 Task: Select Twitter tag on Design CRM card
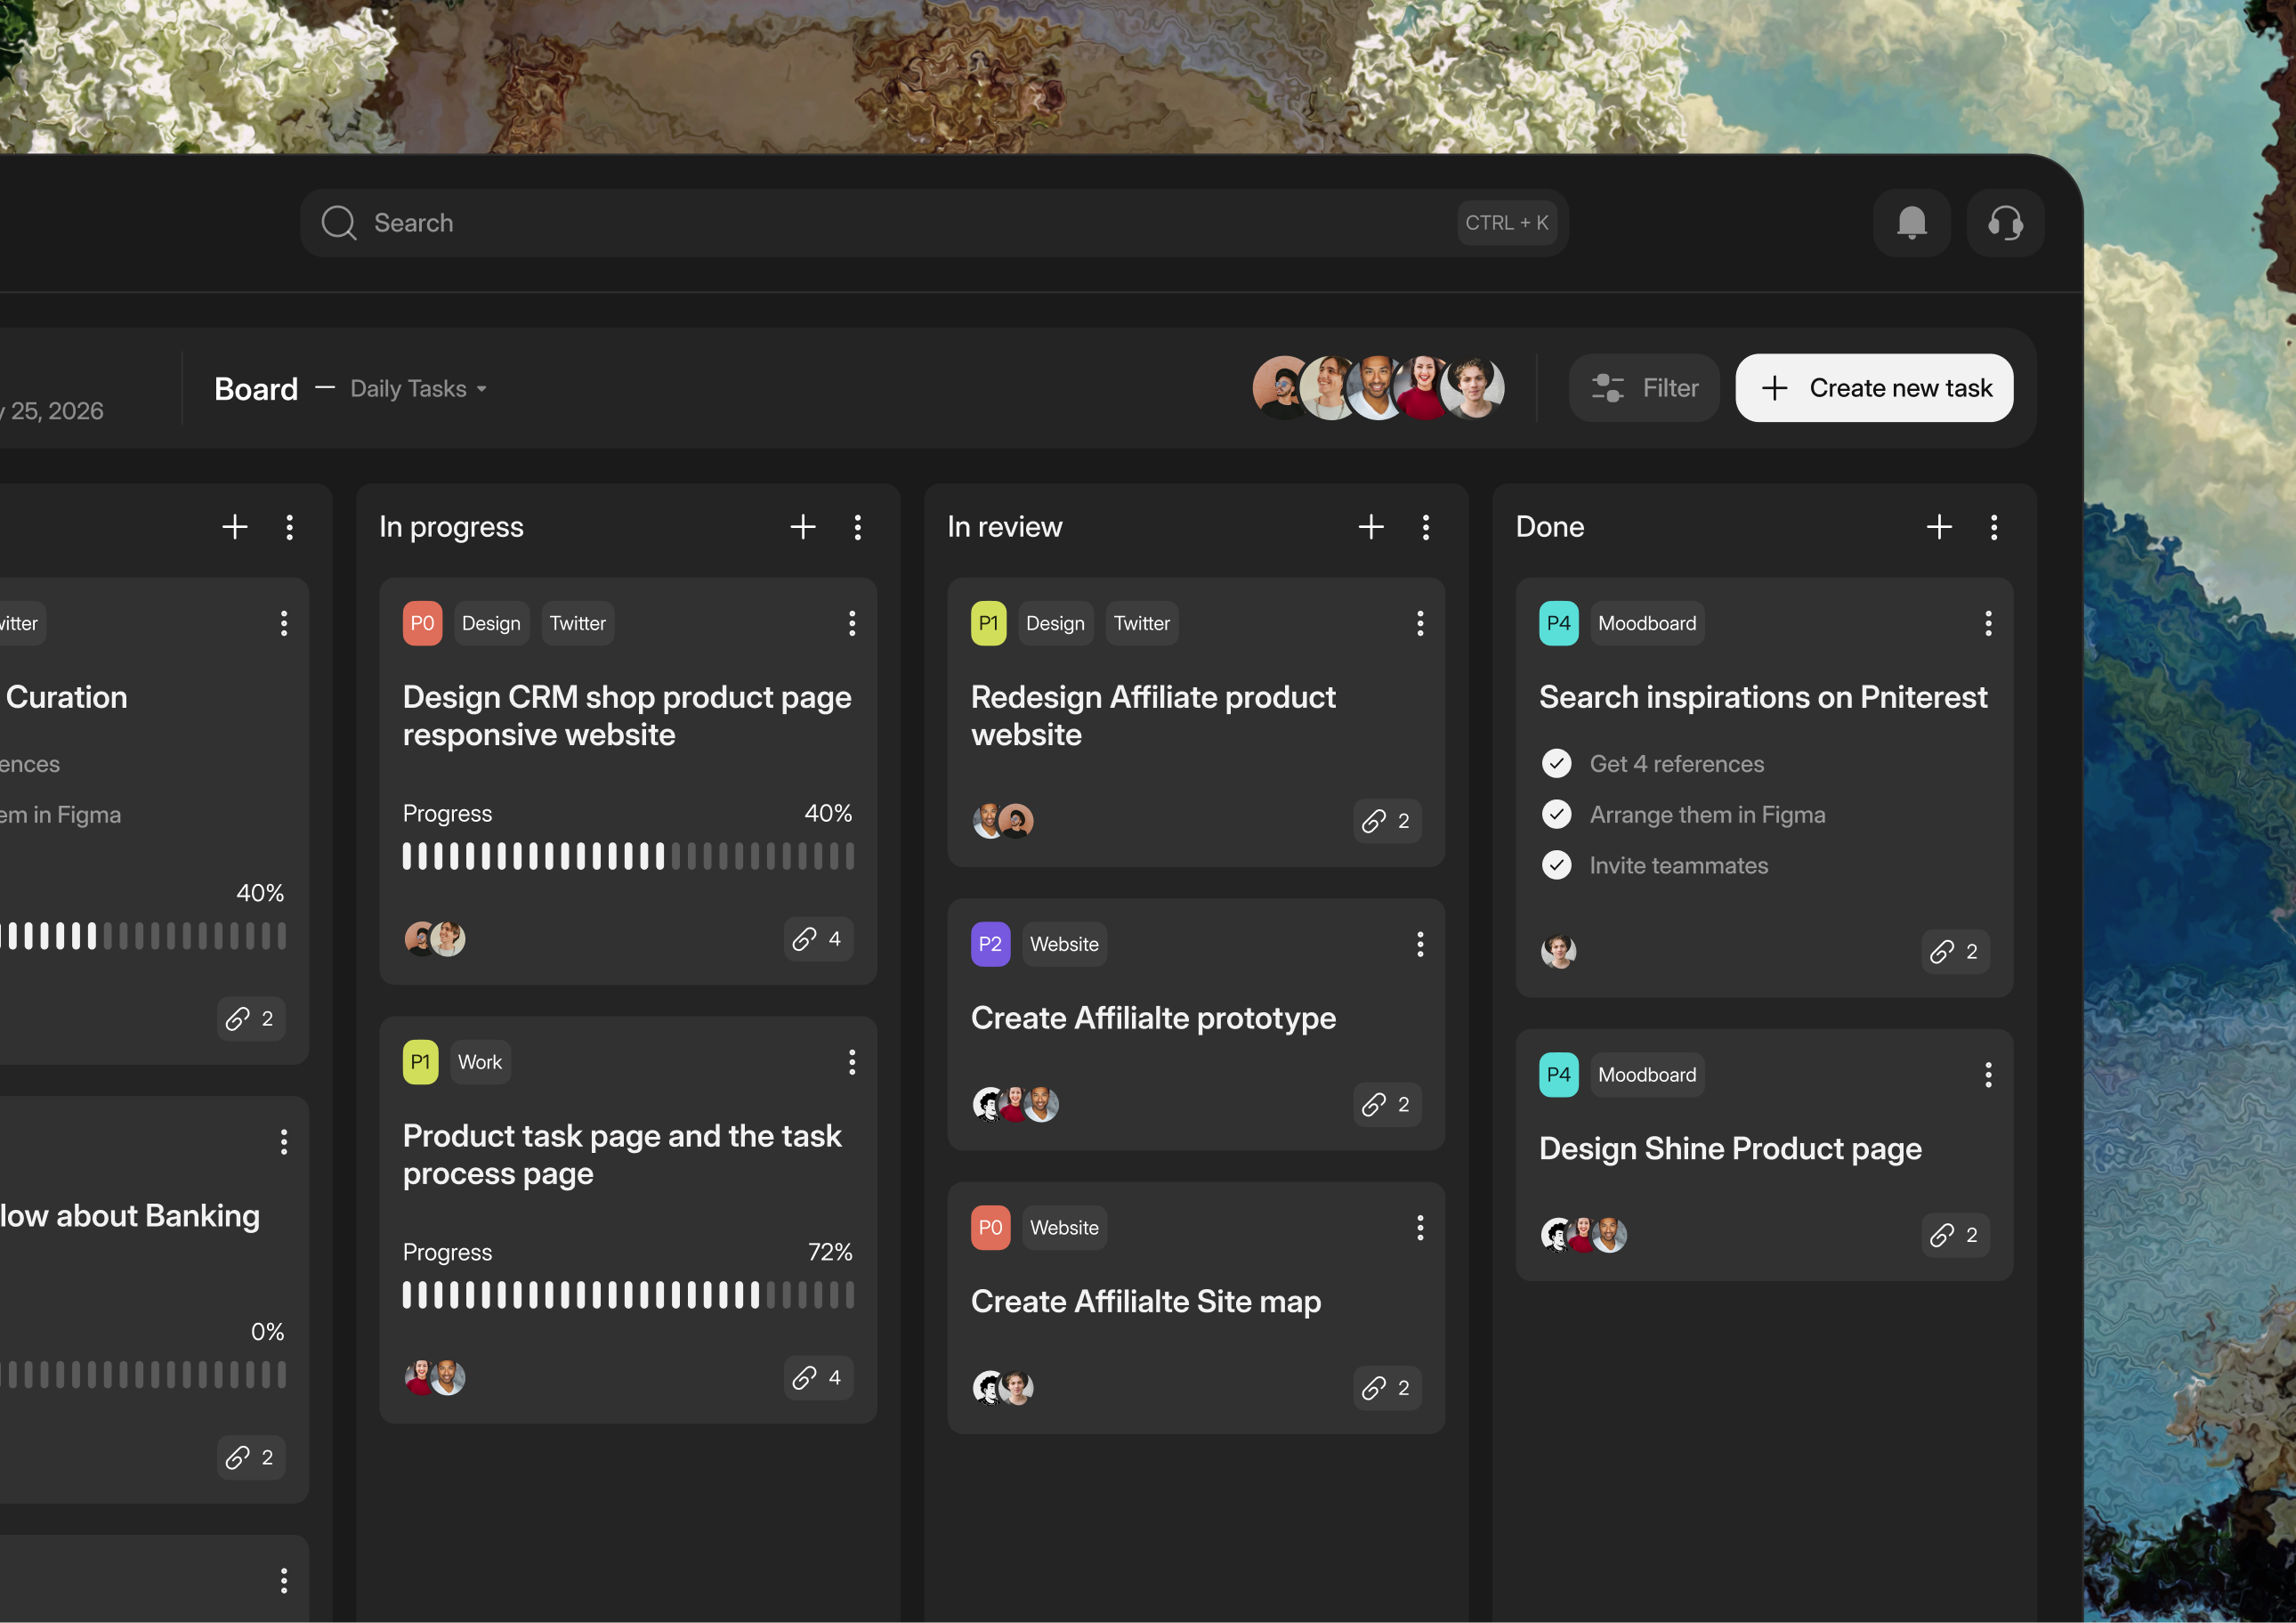577,623
